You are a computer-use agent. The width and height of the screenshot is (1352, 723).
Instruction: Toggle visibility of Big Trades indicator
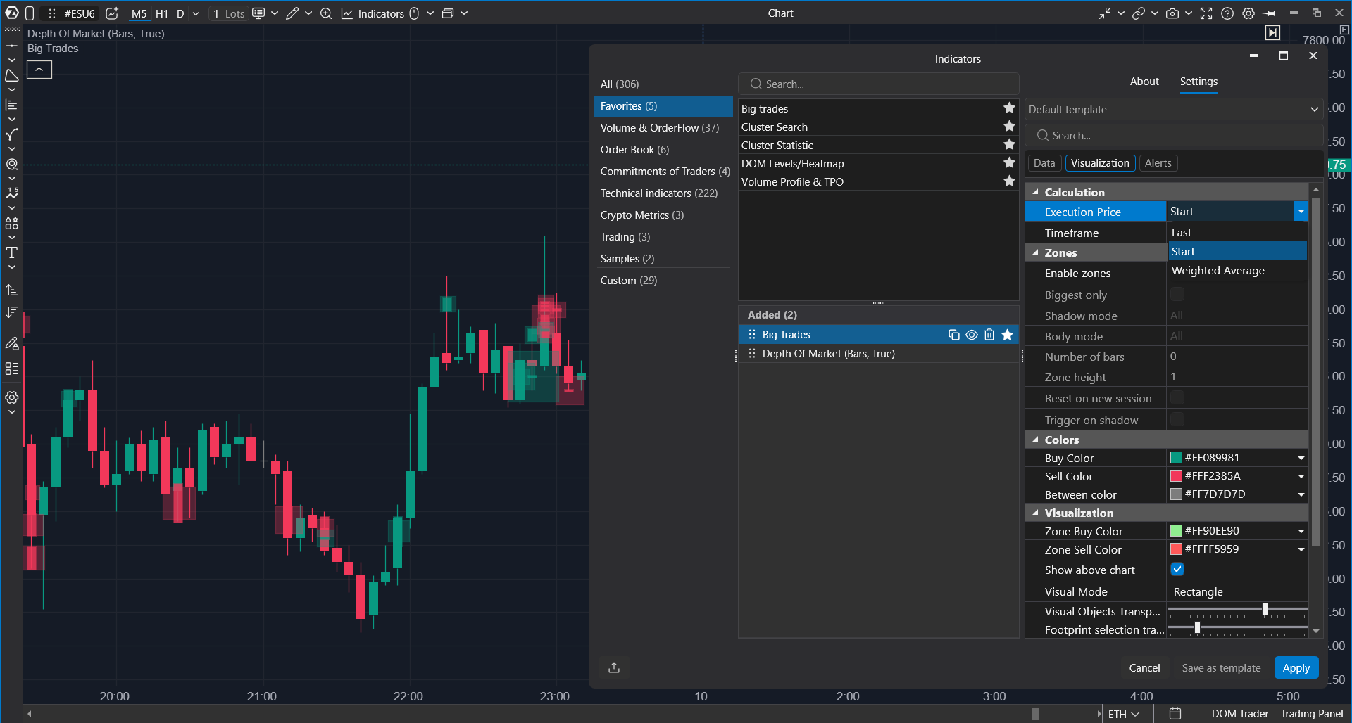coord(972,335)
